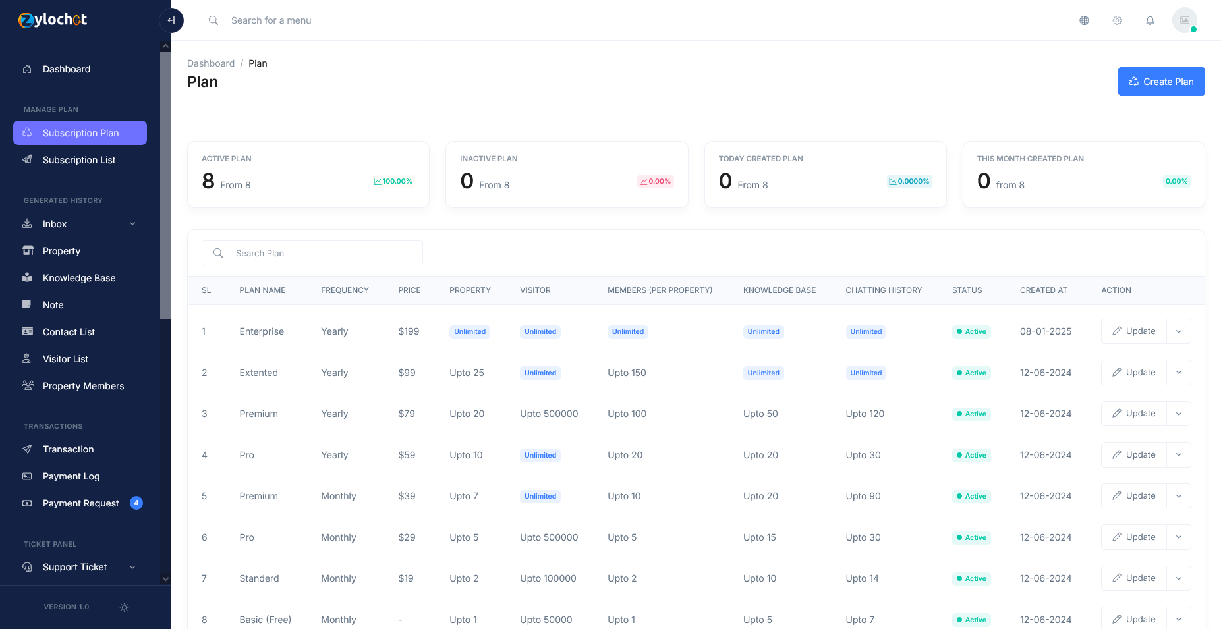The image size is (1221, 629).
Task: Click the PRICE column header
Action: click(x=409, y=290)
